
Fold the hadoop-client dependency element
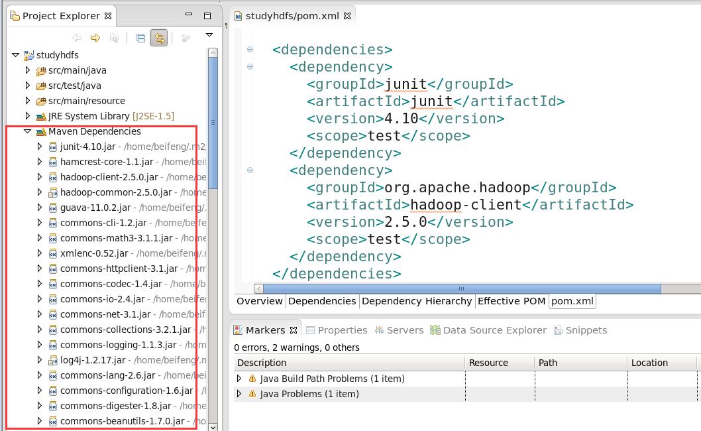tap(250, 170)
